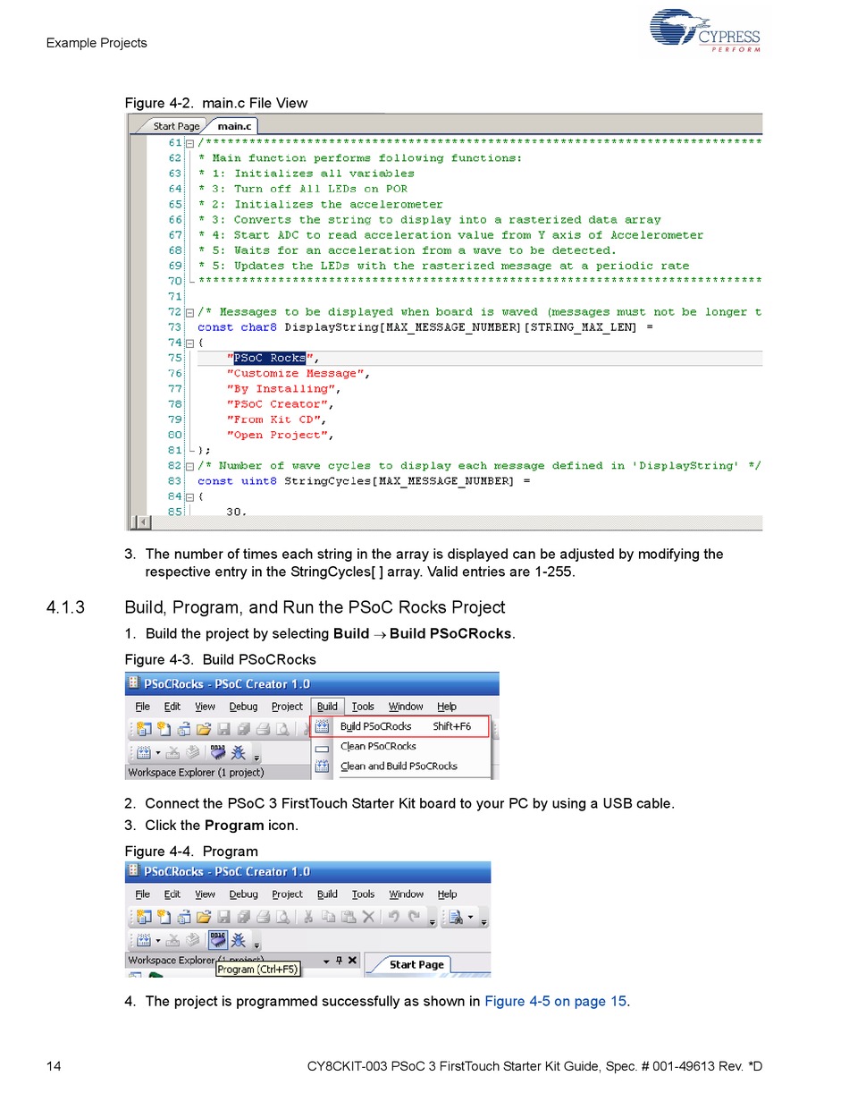Open the Build icon dropdown arrow in Figure 4-3
The height and width of the screenshot is (1110, 849).
157,752
